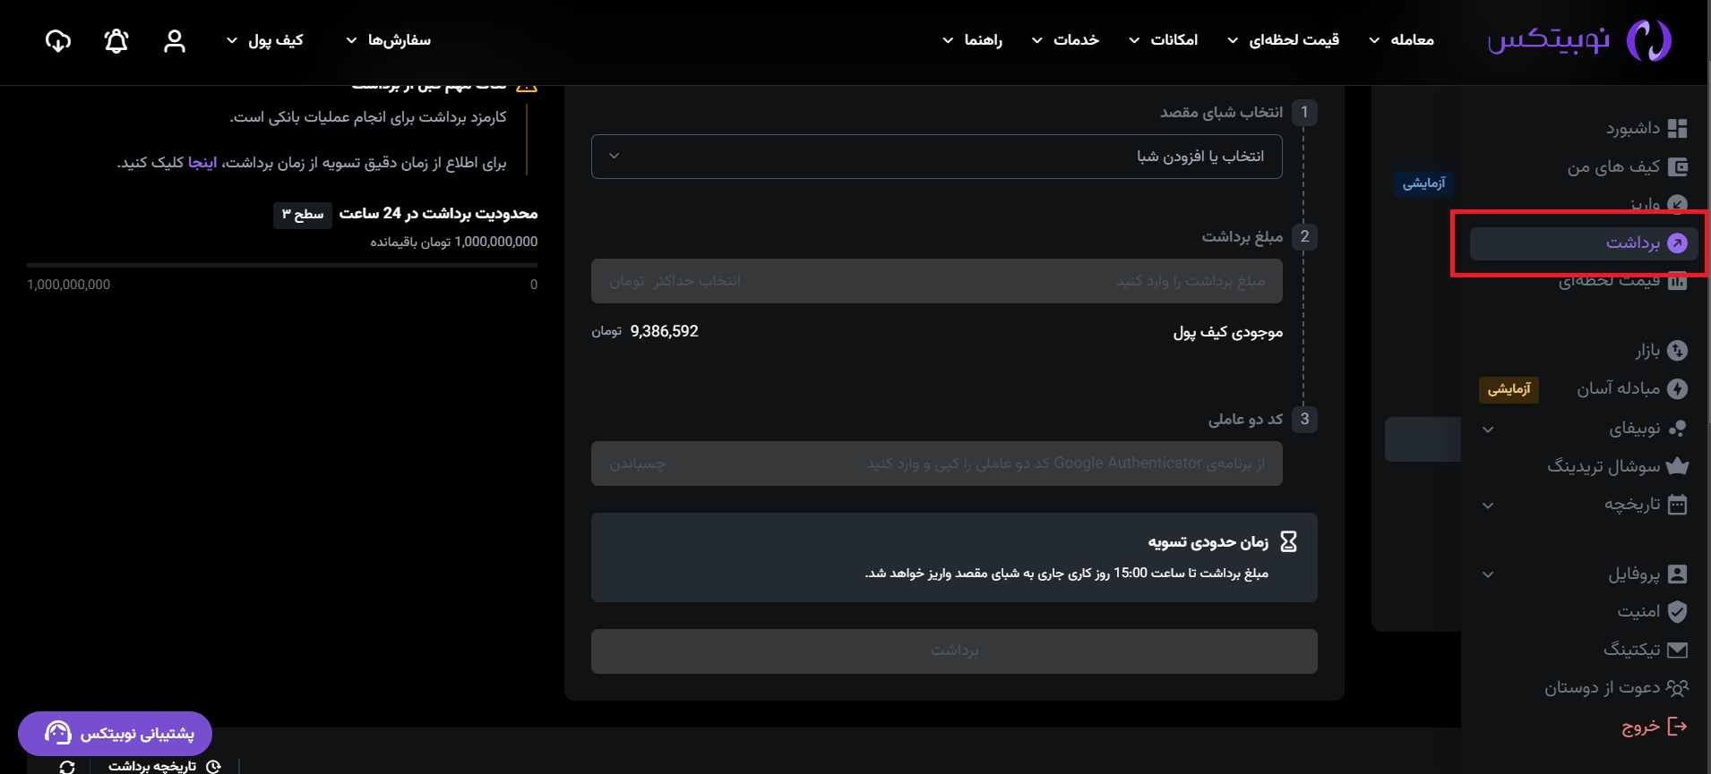Open the معامله top menu
The width and height of the screenshot is (1711, 774).
[1401, 40]
